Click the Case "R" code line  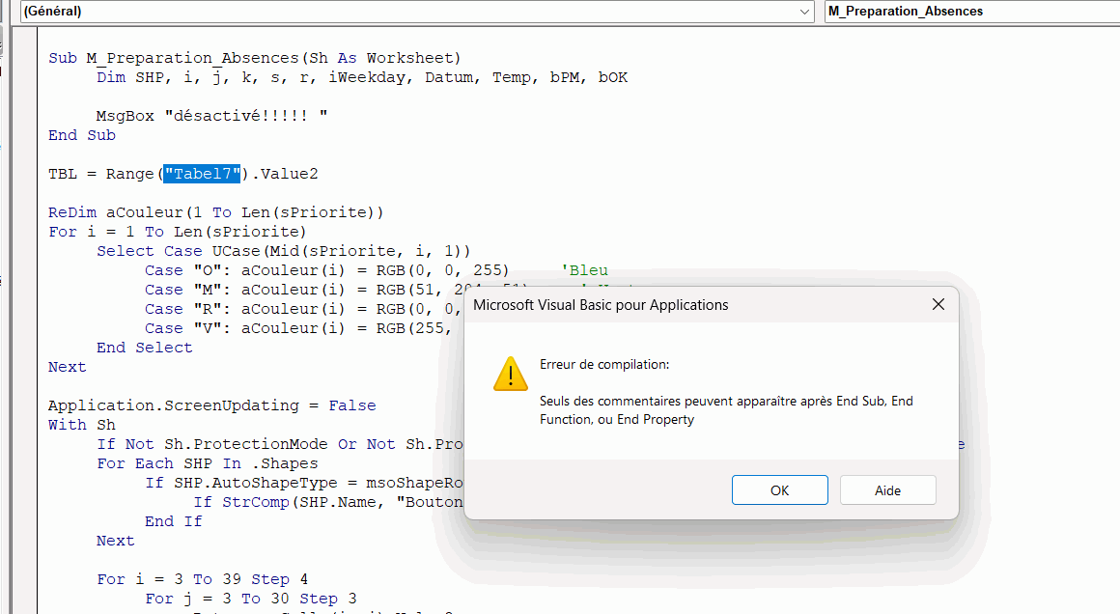point(304,308)
